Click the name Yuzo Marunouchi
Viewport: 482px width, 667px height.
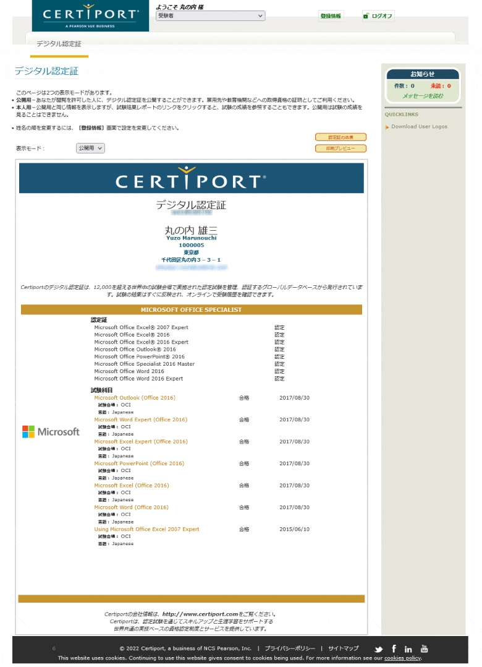(192, 238)
